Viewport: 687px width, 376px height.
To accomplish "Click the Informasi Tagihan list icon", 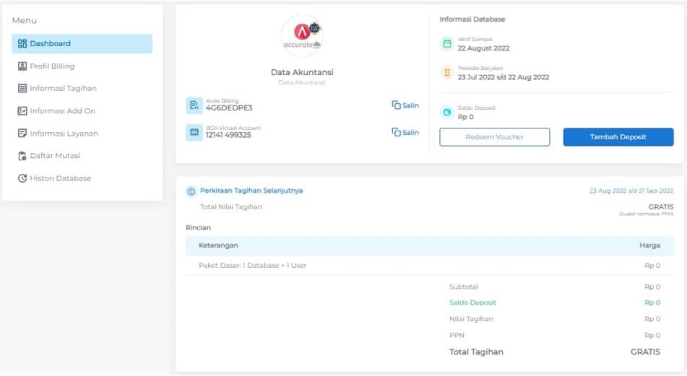I will click(x=22, y=89).
